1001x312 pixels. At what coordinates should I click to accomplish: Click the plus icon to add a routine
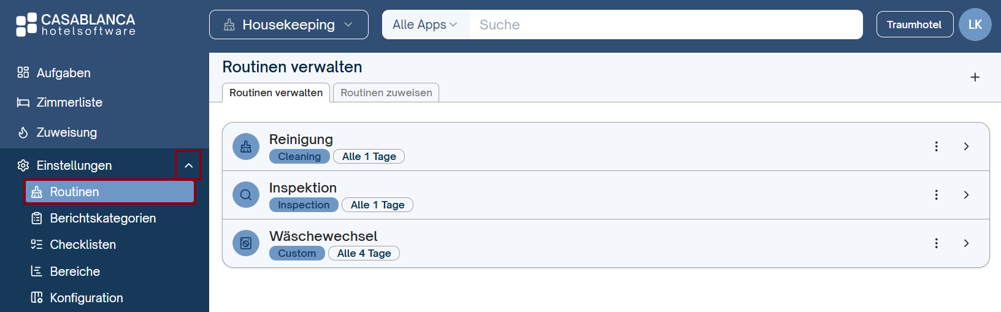tap(975, 77)
